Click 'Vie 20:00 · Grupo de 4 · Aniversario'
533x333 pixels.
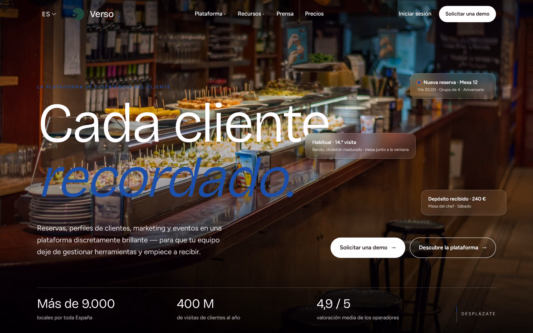451,90
